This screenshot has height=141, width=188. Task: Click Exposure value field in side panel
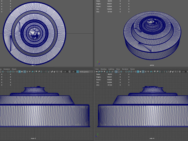pyautogui.click(x=184, y=72)
